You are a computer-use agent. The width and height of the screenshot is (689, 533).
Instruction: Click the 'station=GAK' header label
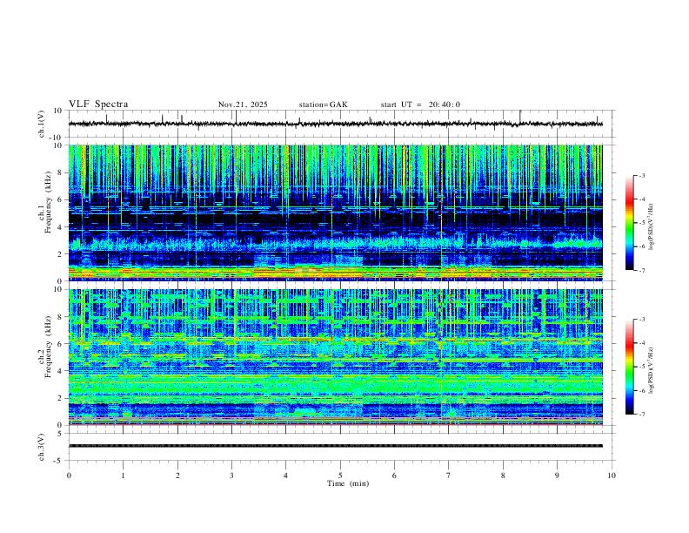tap(323, 105)
